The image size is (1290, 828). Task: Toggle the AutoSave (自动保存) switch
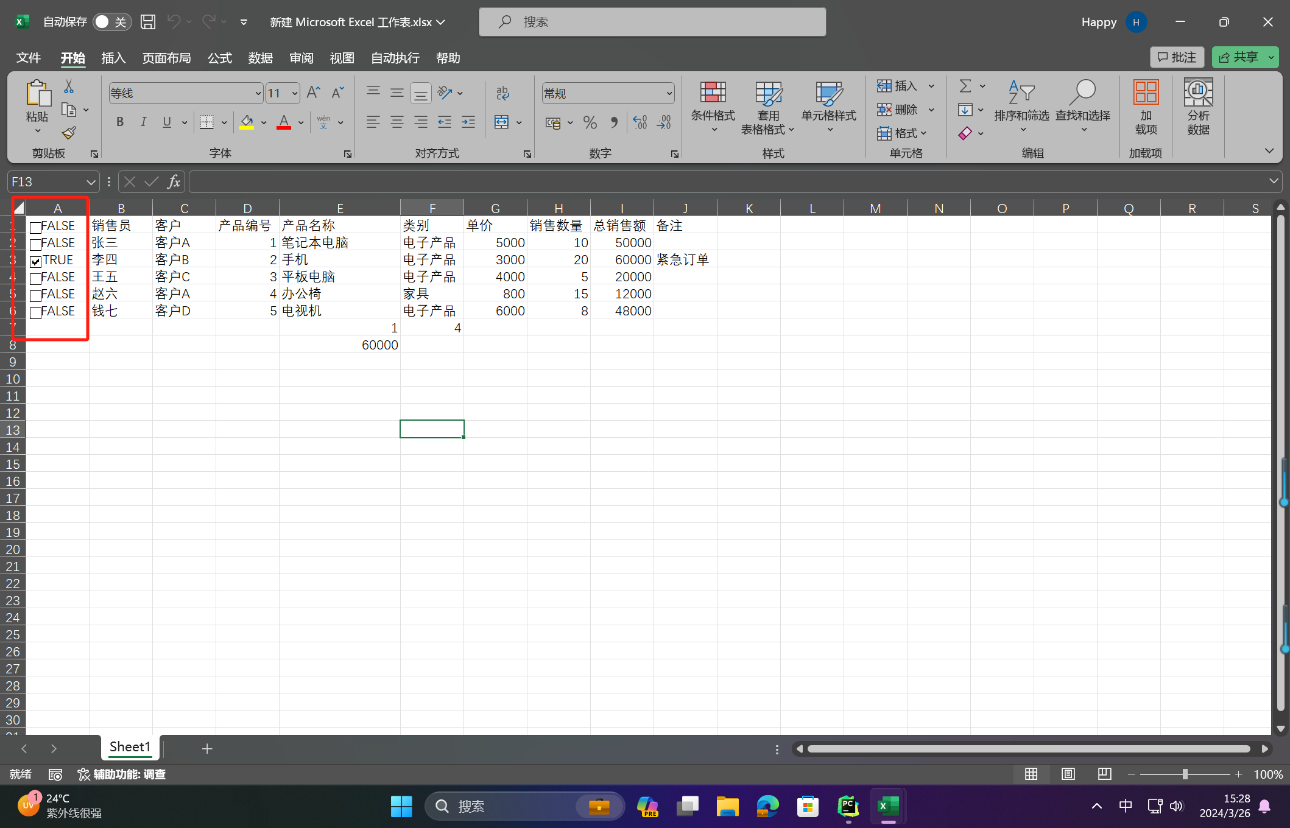(x=111, y=22)
